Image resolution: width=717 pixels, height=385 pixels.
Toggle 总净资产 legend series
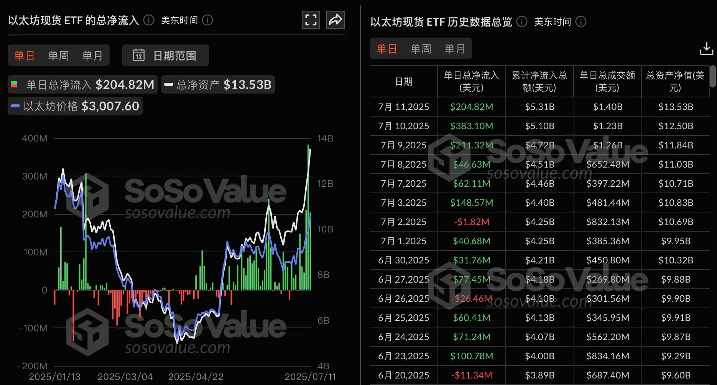pos(218,84)
